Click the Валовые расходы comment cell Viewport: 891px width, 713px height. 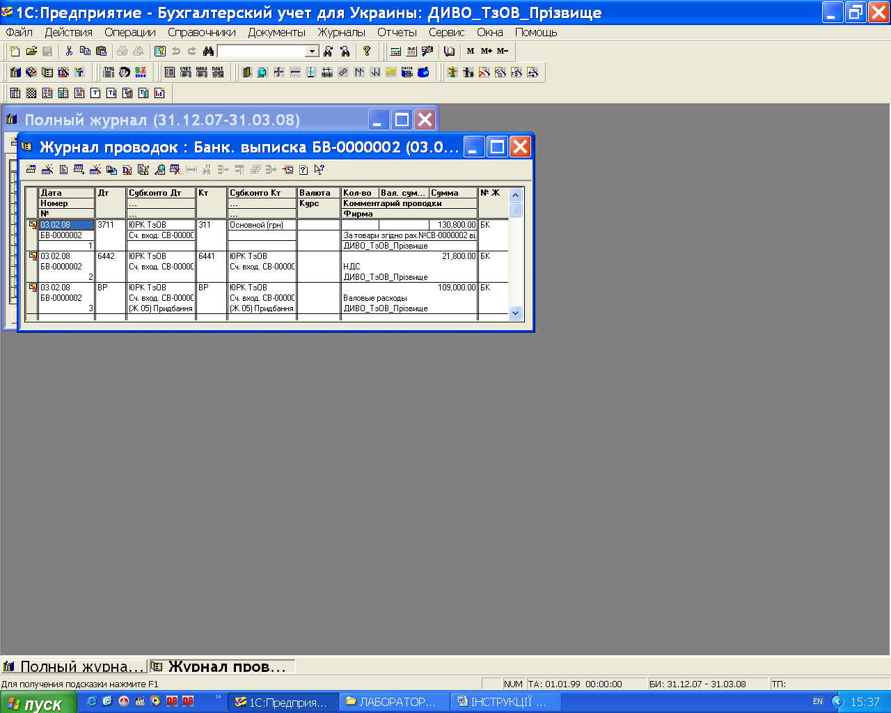(409, 298)
